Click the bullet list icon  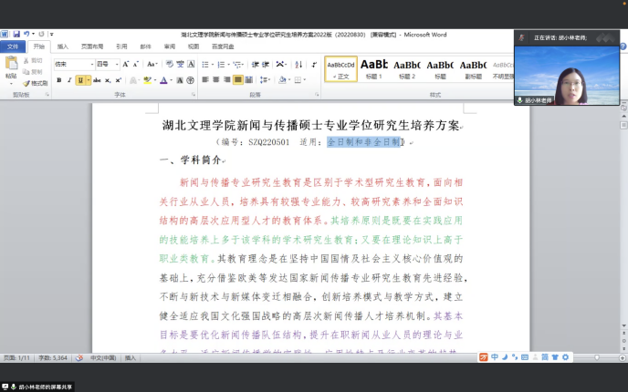tap(205, 65)
